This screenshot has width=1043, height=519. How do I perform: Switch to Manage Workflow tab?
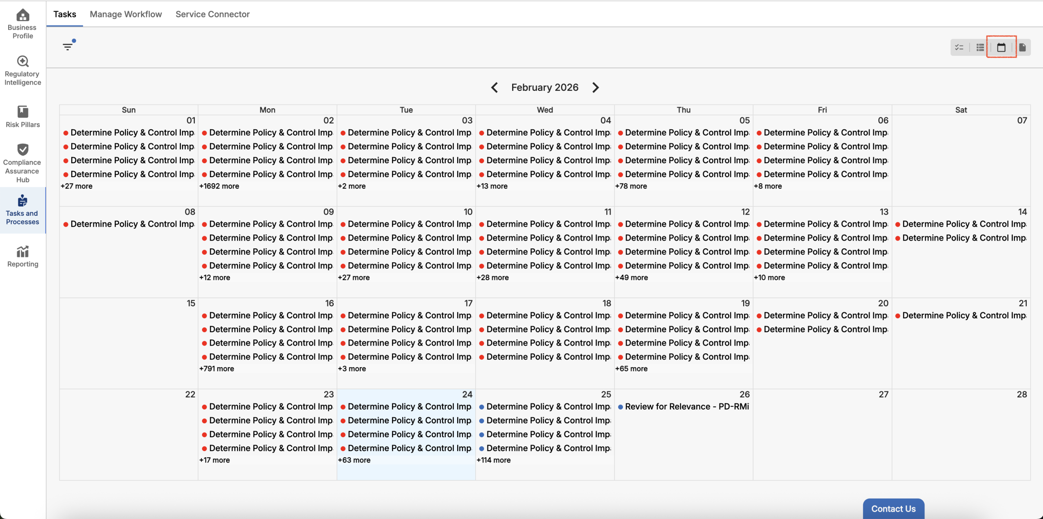pyautogui.click(x=125, y=14)
